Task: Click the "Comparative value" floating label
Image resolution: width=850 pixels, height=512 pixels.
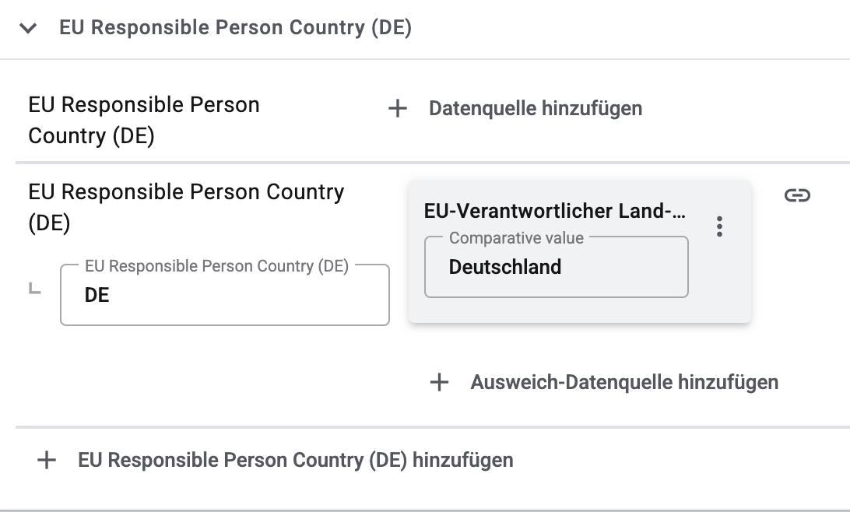Action: [x=516, y=238]
